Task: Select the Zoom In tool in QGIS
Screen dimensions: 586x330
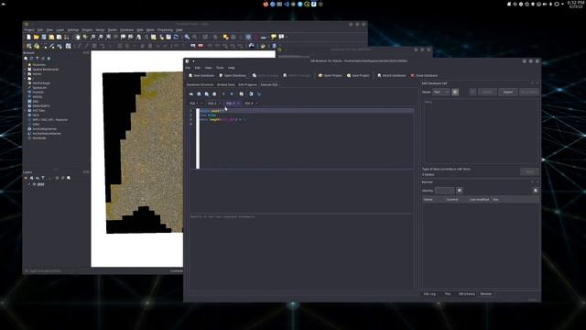Action: pos(92,37)
